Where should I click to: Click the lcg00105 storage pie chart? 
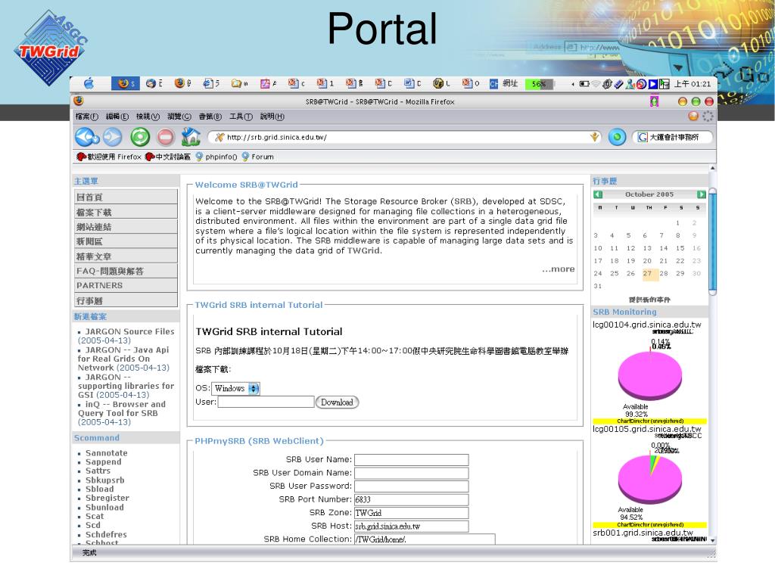pos(650,479)
